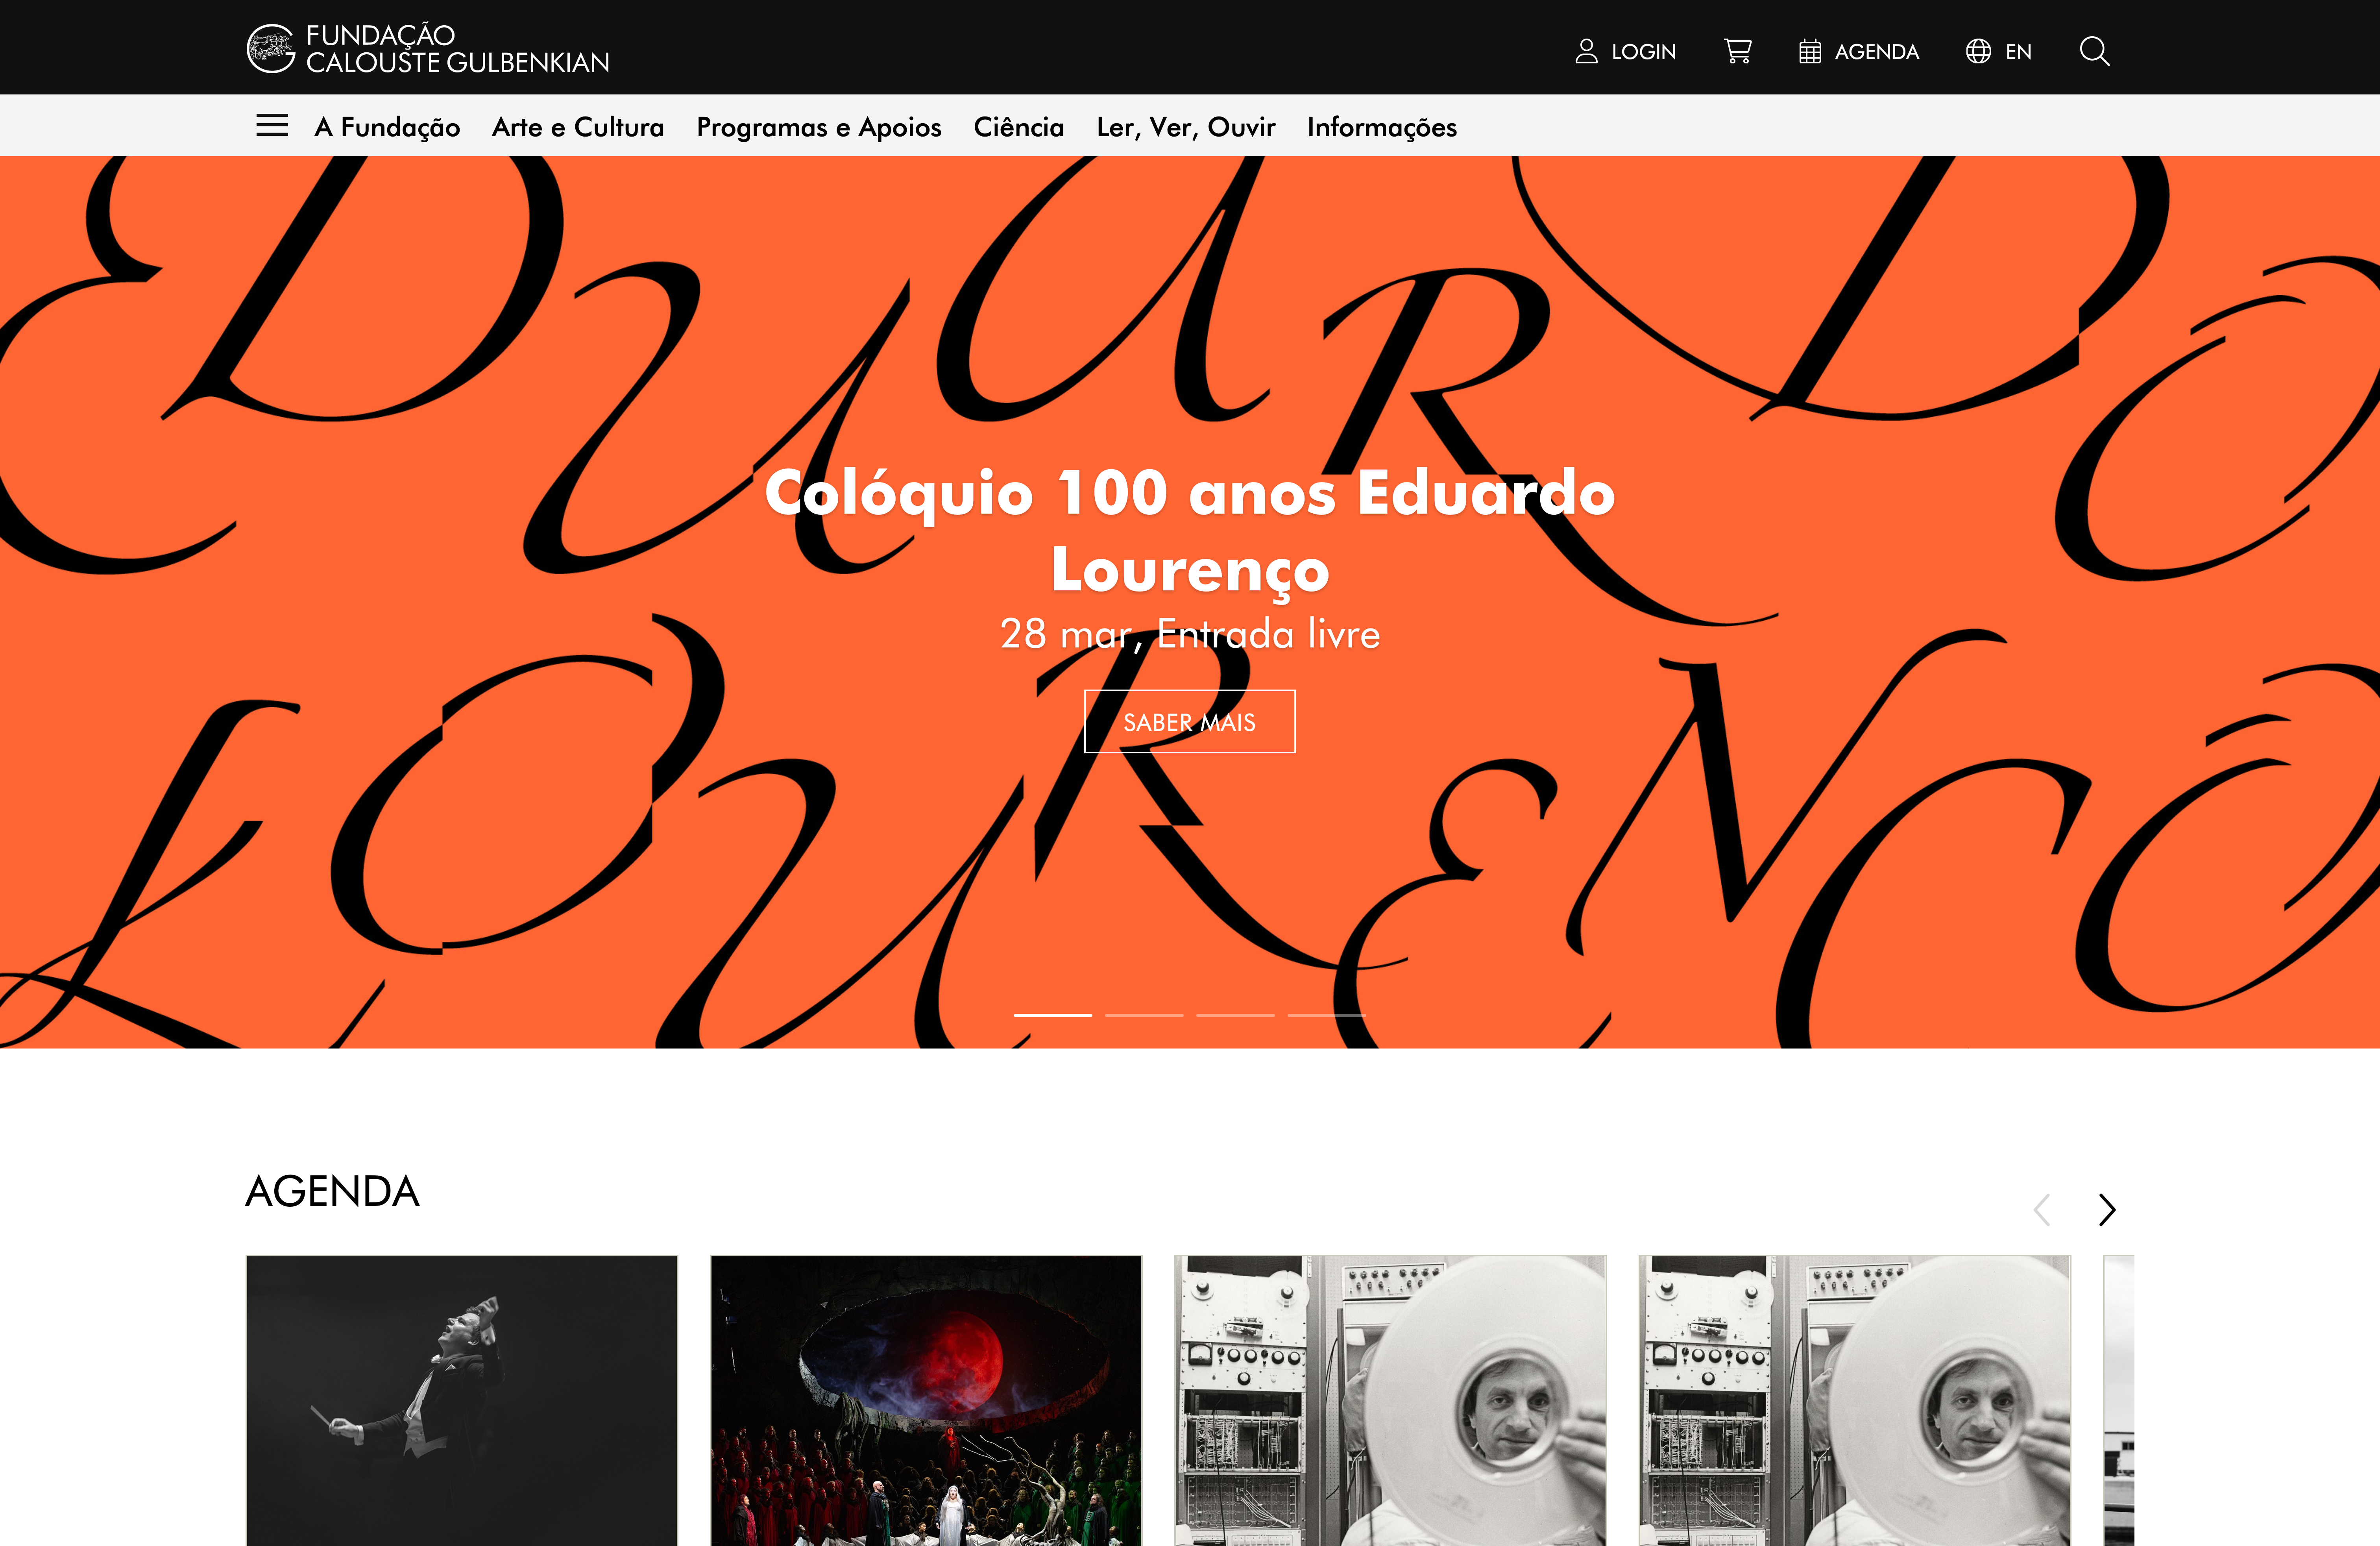The width and height of the screenshot is (2380, 1546).
Task: Click the Gulbenkian foundation logo
Action: [428, 49]
